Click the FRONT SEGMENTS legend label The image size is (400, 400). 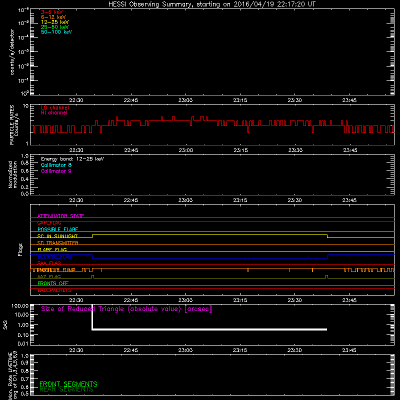(x=68, y=384)
